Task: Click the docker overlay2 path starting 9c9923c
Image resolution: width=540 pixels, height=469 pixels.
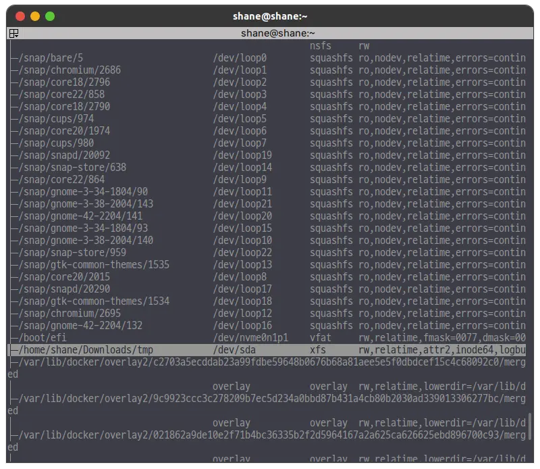Action: (272, 399)
